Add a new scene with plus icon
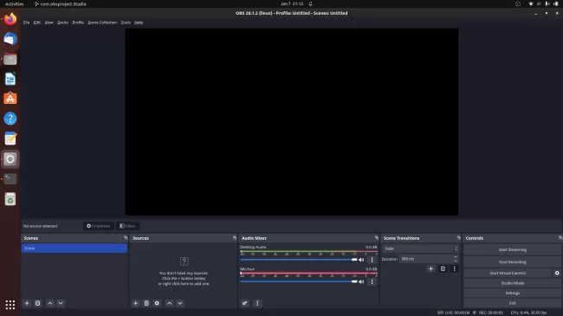 coord(27,303)
